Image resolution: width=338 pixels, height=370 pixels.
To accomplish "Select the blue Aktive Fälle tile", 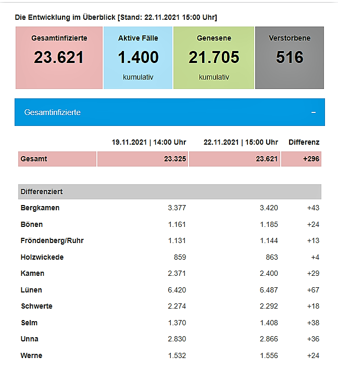I will (138, 57).
